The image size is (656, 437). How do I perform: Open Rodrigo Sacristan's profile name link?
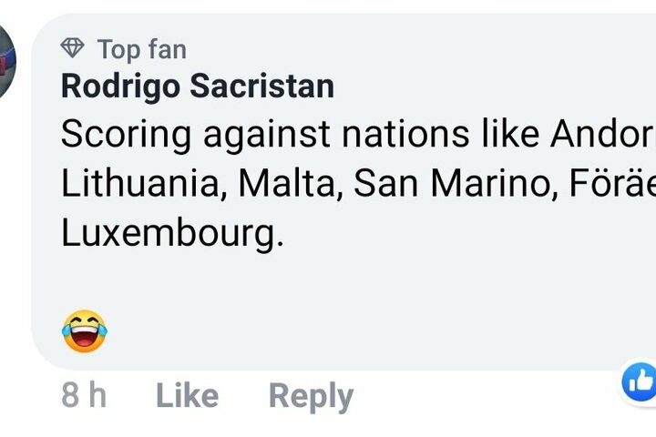[x=197, y=87]
